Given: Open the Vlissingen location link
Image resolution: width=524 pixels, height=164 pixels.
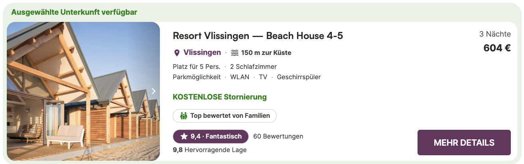Looking at the screenshot, I should [x=202, y=53].
